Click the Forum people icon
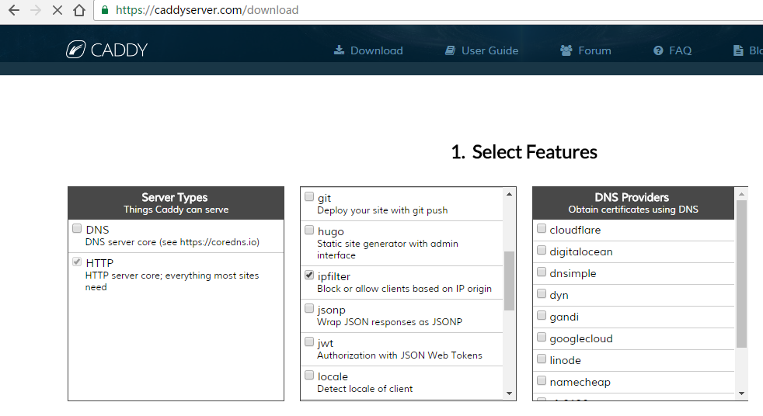This screenshot has height=416, width=763. (x=566, y=50)
